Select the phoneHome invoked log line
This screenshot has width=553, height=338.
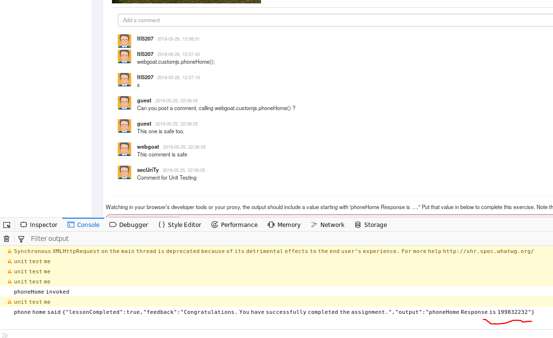tap(41, 292)
